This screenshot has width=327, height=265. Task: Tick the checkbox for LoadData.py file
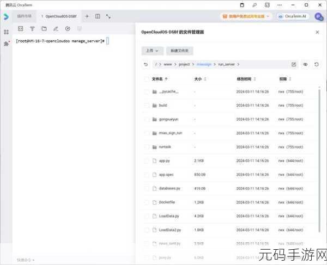147,216
